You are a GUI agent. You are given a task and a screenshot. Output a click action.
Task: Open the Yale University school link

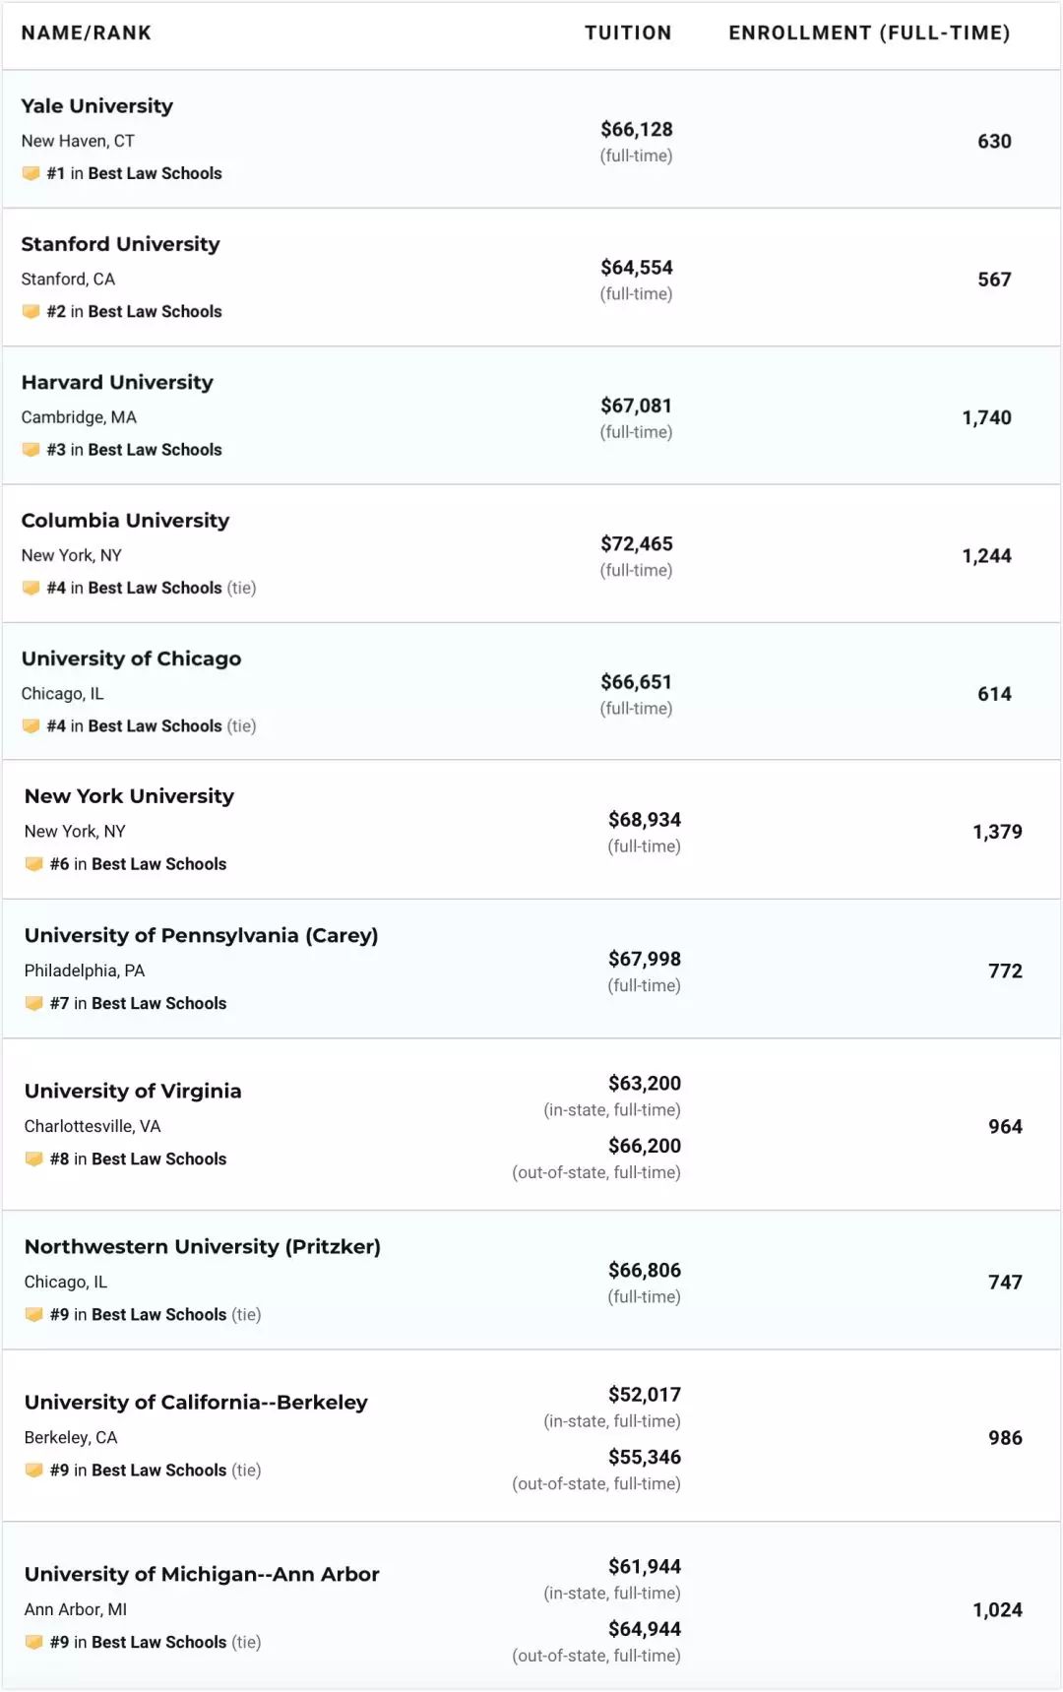click(x=96, y=106)
